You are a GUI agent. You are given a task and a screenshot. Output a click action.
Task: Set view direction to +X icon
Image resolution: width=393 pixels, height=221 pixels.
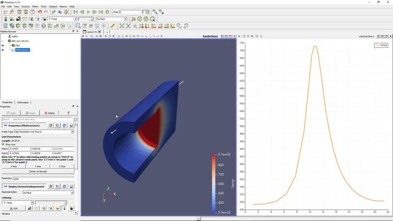pyautogui.click(x=141, y=26)
